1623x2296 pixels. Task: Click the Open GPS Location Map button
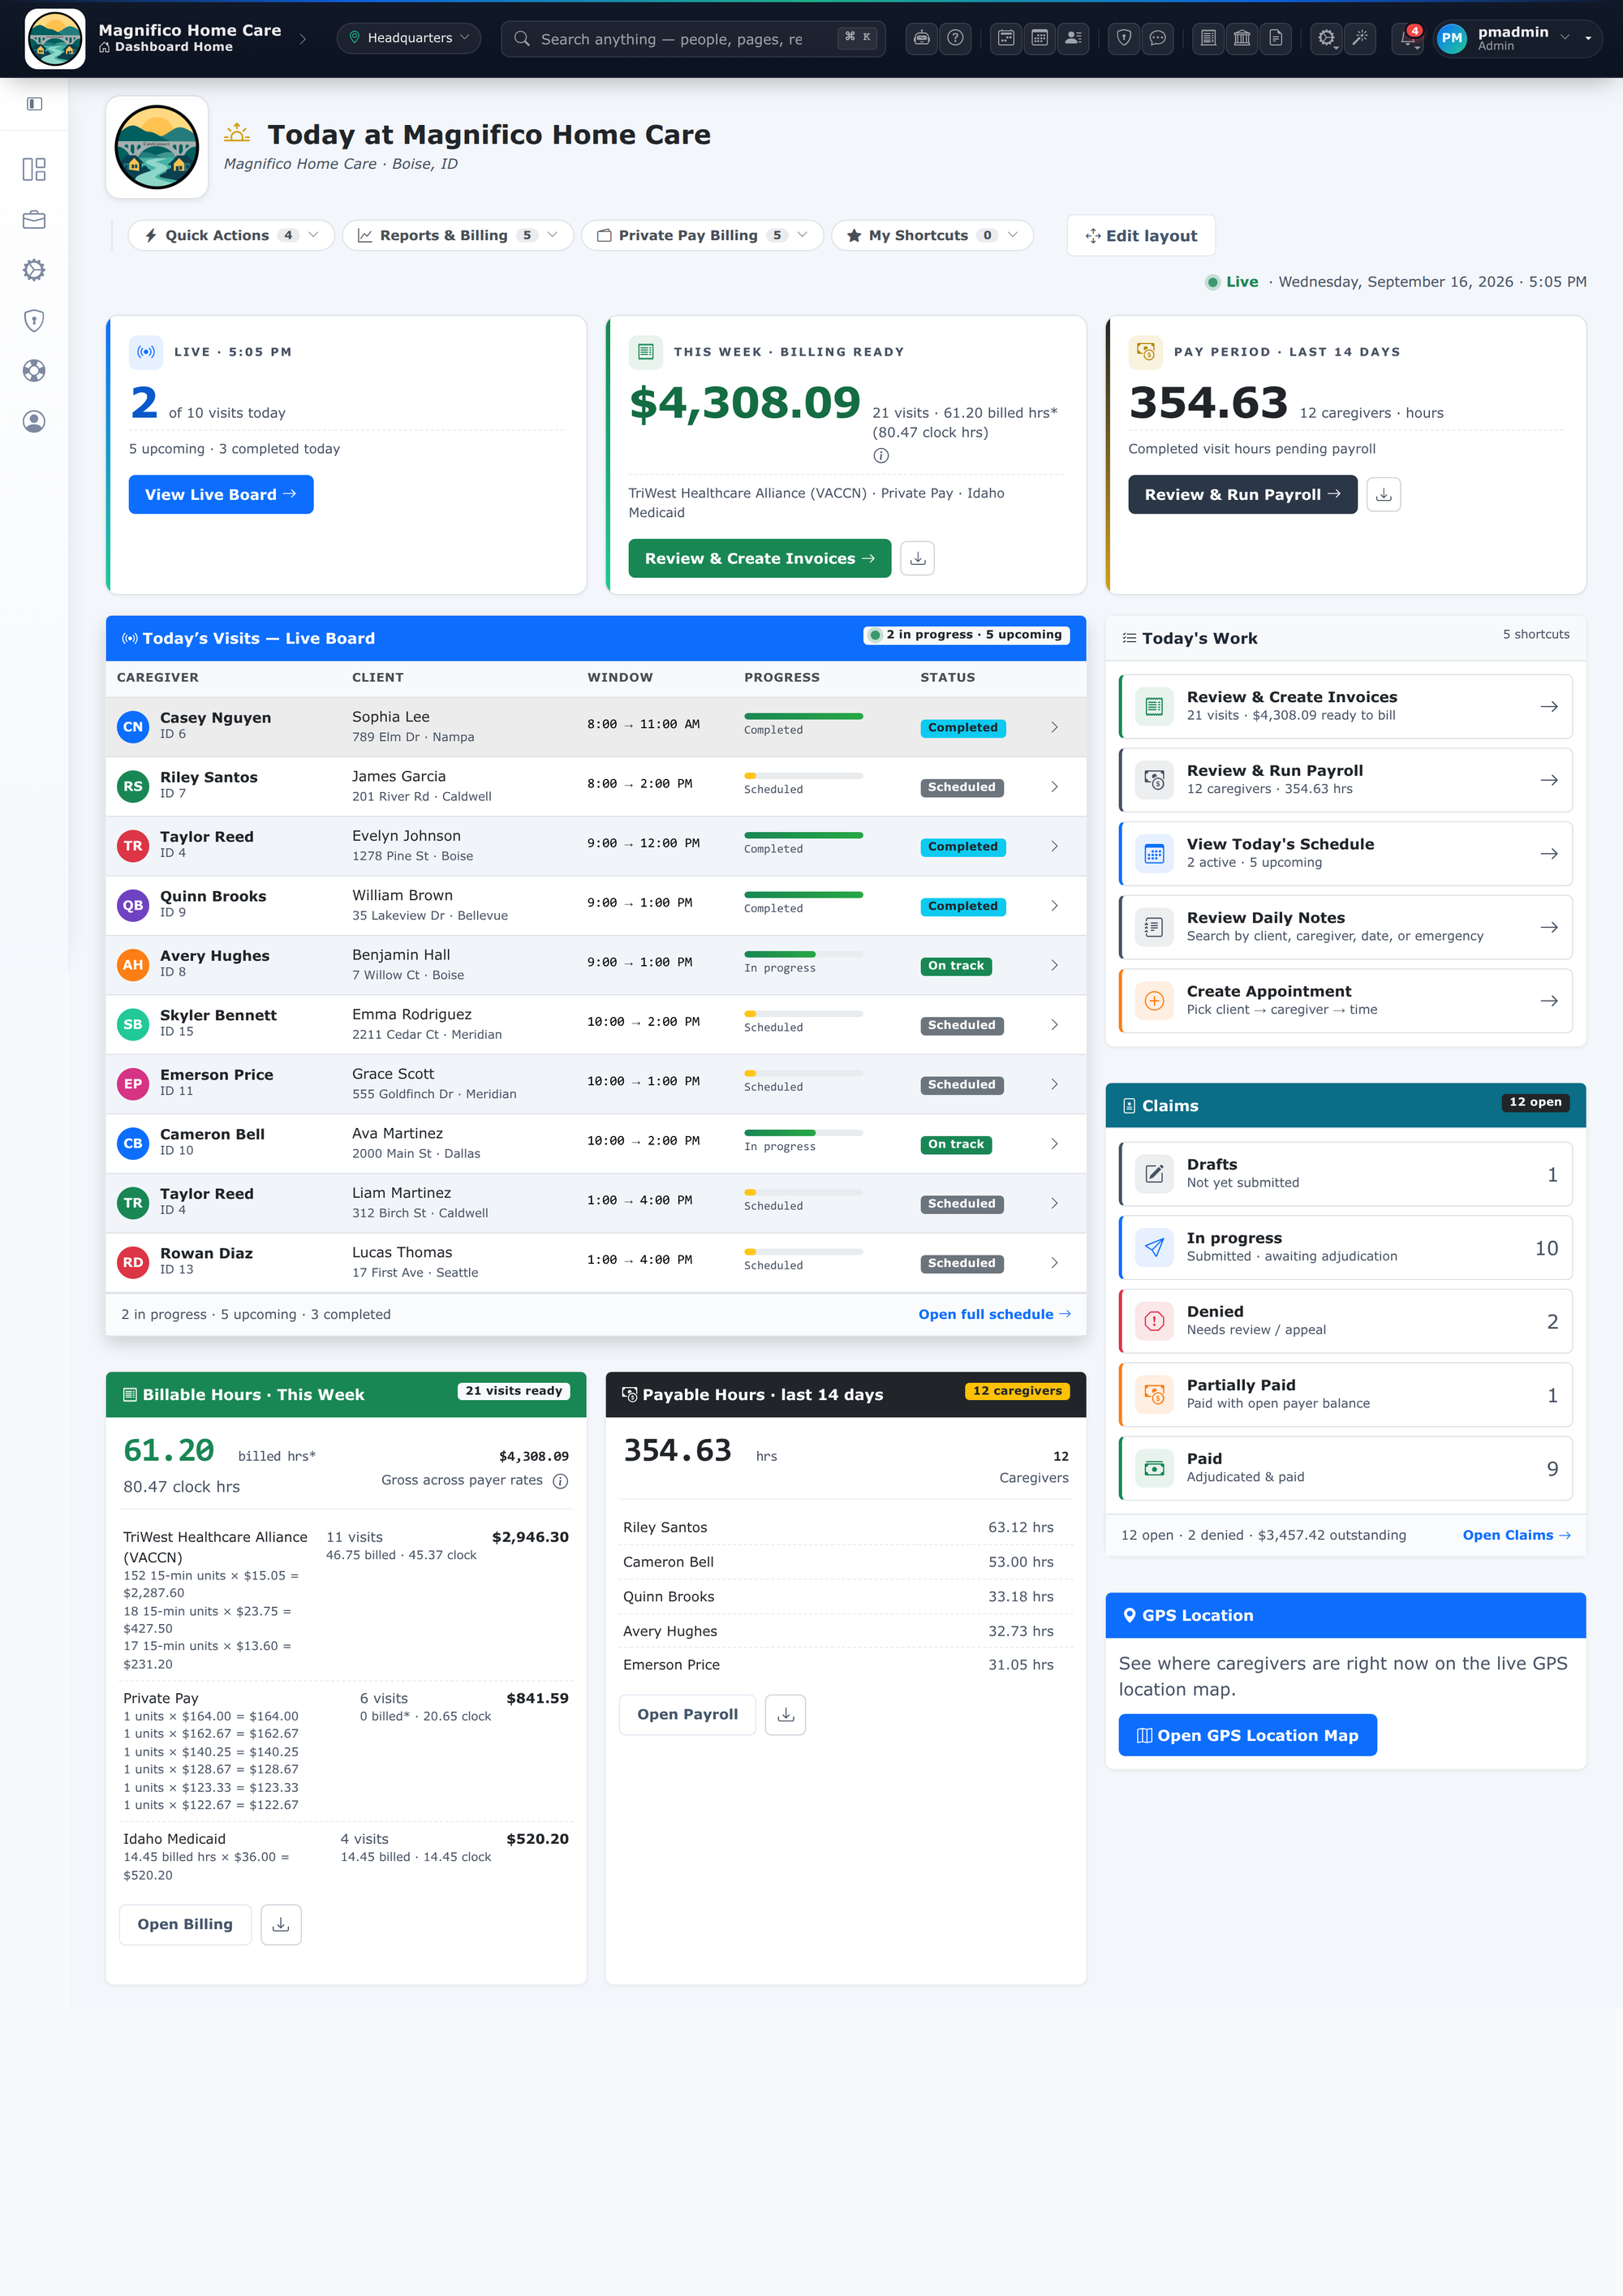tap(1247, 1736)
